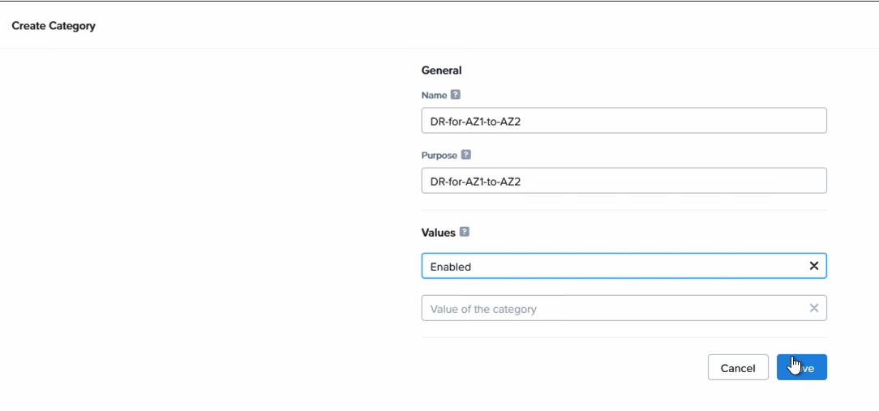
Task: Focus the Name input field
Action: pos(624,121)
